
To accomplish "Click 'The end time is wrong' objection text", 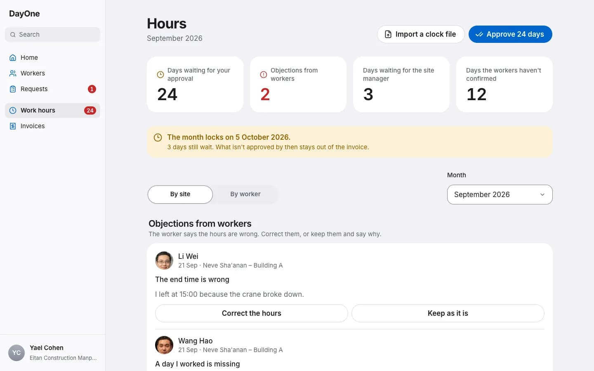I will 192,279.
